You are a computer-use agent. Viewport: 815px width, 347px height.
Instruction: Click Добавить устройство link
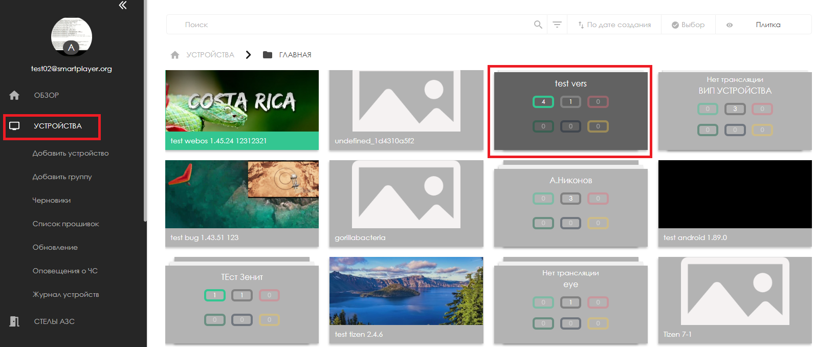71,153
